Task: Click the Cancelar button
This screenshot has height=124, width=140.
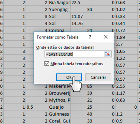Action: (98, 77)
